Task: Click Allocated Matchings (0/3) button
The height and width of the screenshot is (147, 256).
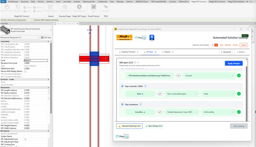Action: coord(129,126)
